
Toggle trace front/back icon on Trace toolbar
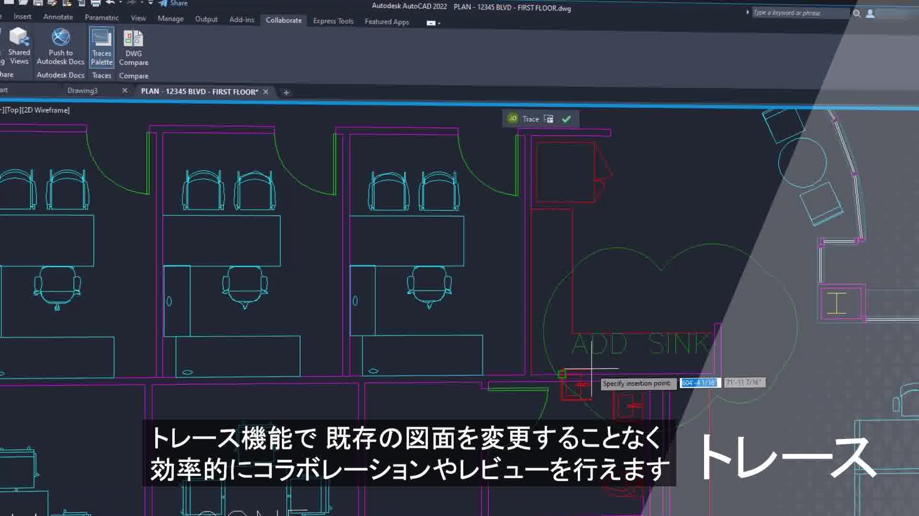point(549,119)
